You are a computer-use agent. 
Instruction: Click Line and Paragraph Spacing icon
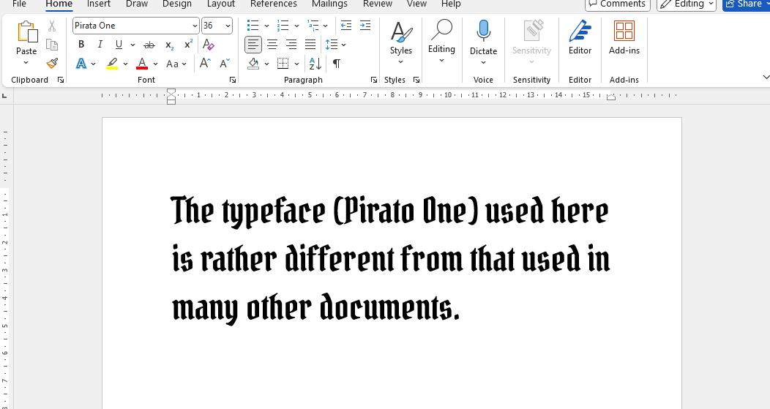pyautogui.click(x=332, y=45)
